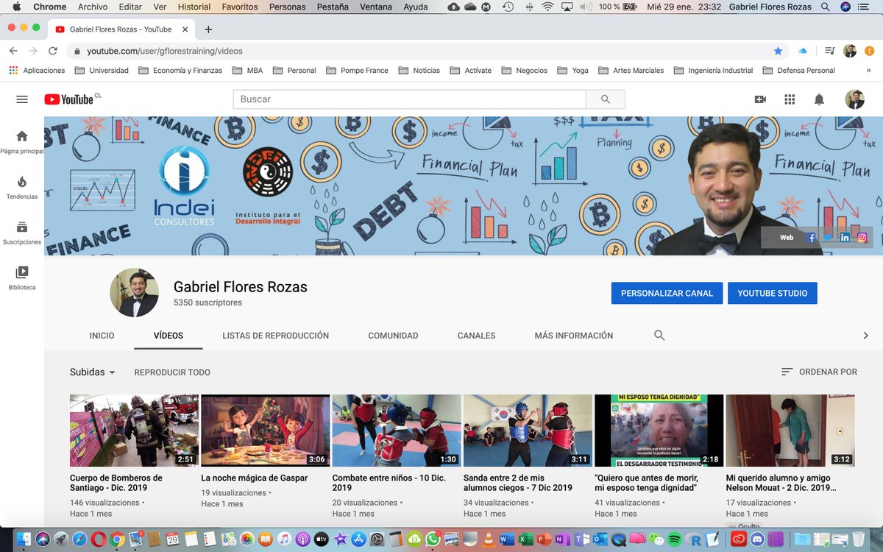883x552 pixels.
Task: Open the MBA bookmark folder
Action: [247, 71]
